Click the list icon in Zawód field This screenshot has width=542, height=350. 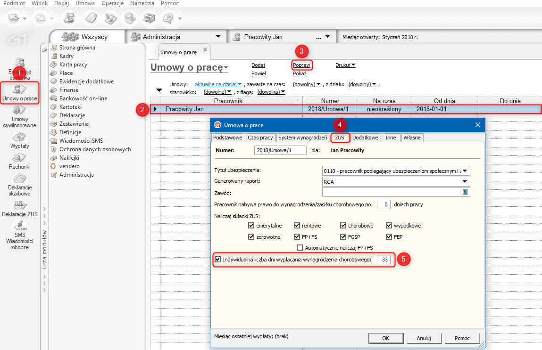click(x=465, y=192)
